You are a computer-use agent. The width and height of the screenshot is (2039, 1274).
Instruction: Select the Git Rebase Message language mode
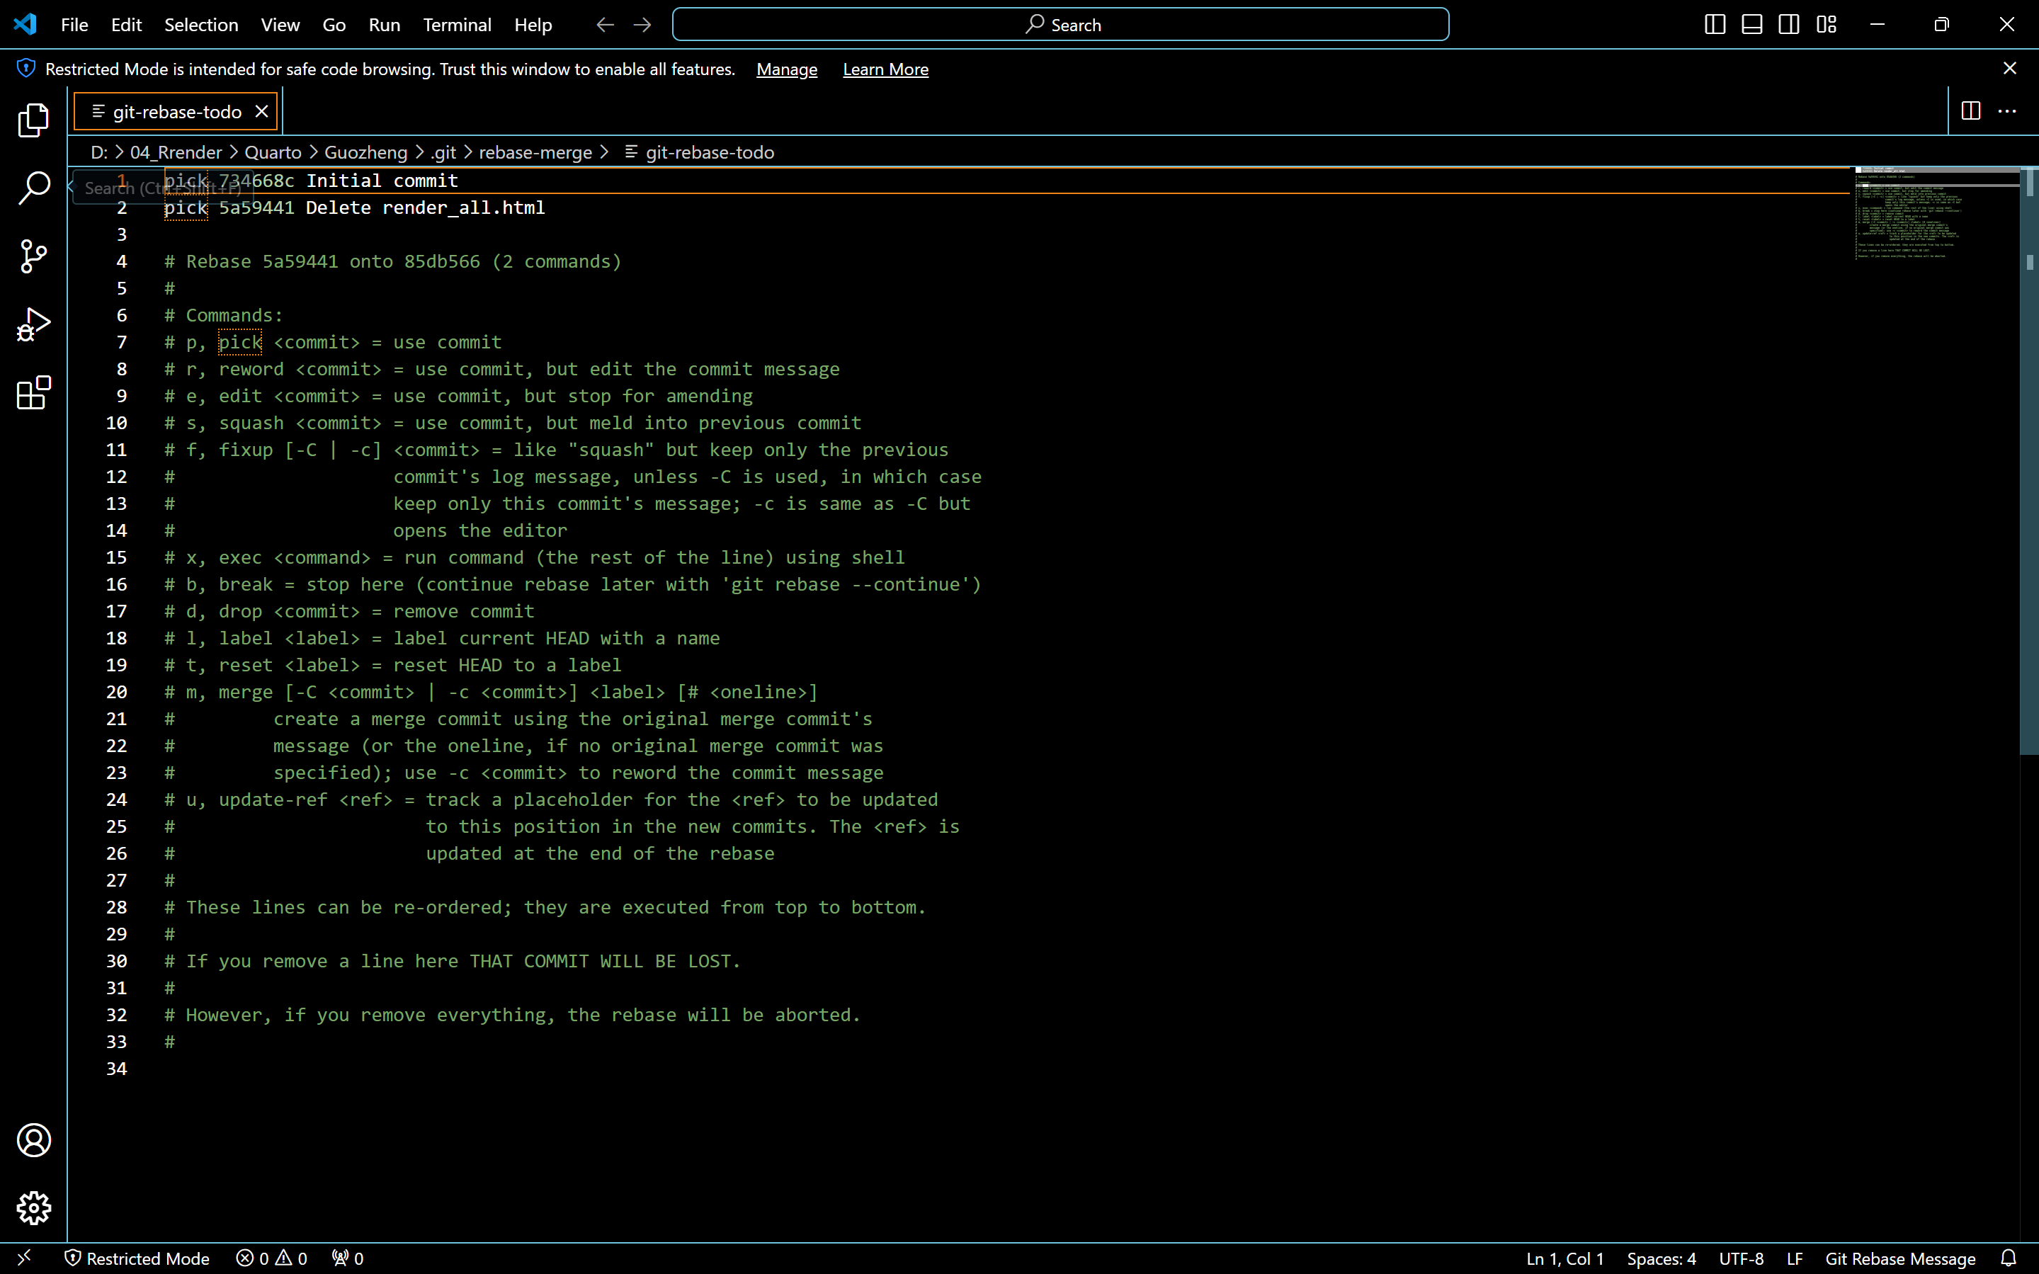point(1900,1258)
